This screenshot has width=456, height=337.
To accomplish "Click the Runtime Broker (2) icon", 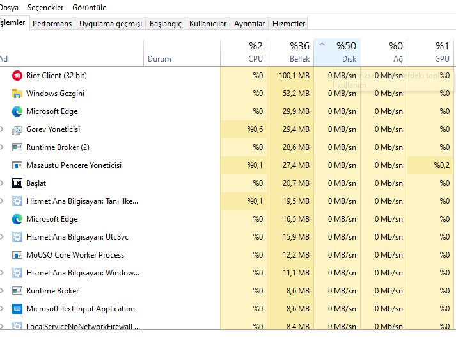I will (x=17, y=147).
